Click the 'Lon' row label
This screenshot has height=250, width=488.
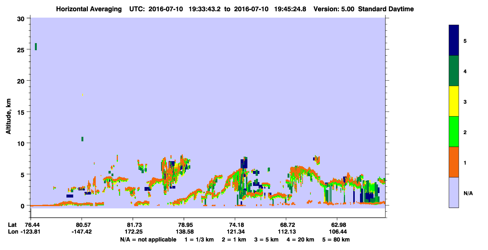(x=12, y=232)
